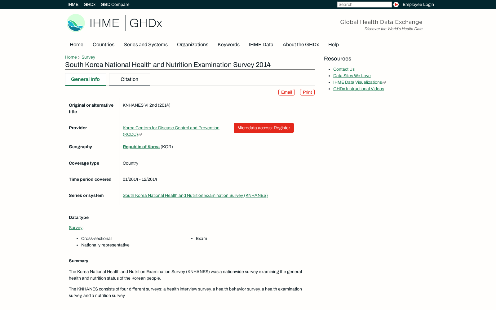Open the KNHANES series link

pyautogui.click(x=195, y=196)
